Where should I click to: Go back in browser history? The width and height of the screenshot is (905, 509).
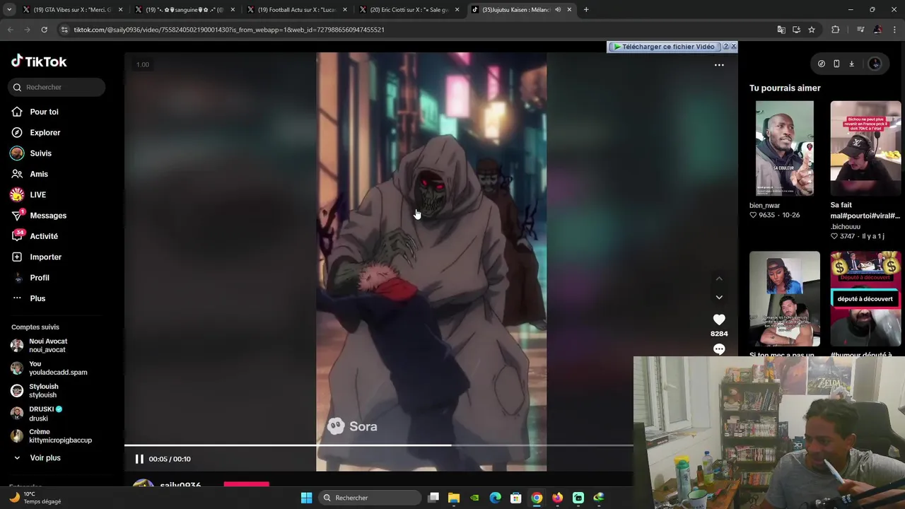point(10,30)
